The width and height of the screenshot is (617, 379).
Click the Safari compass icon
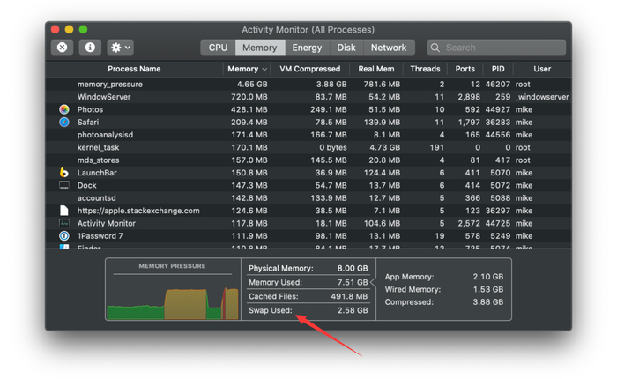click(x=64, y=122)
